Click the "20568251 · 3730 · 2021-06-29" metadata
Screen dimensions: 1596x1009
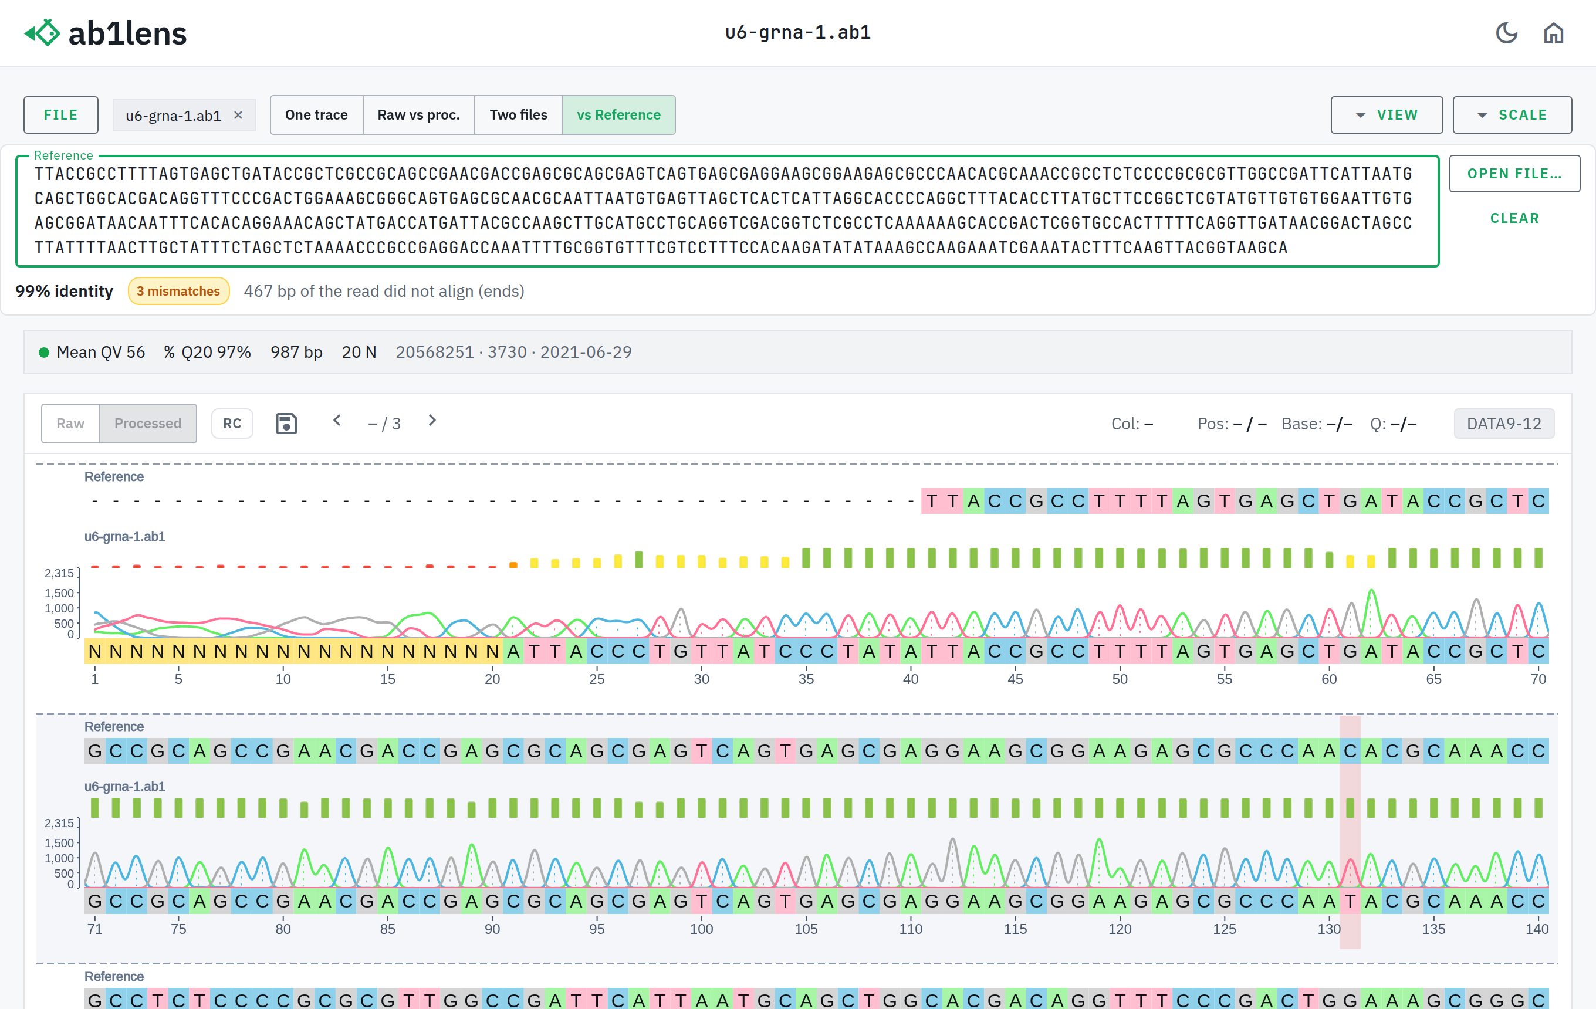(513, 352)
